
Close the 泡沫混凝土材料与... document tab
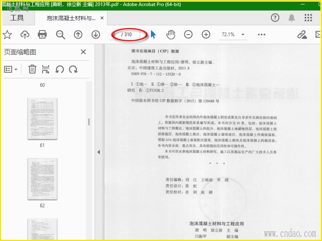tap(102, 18)
